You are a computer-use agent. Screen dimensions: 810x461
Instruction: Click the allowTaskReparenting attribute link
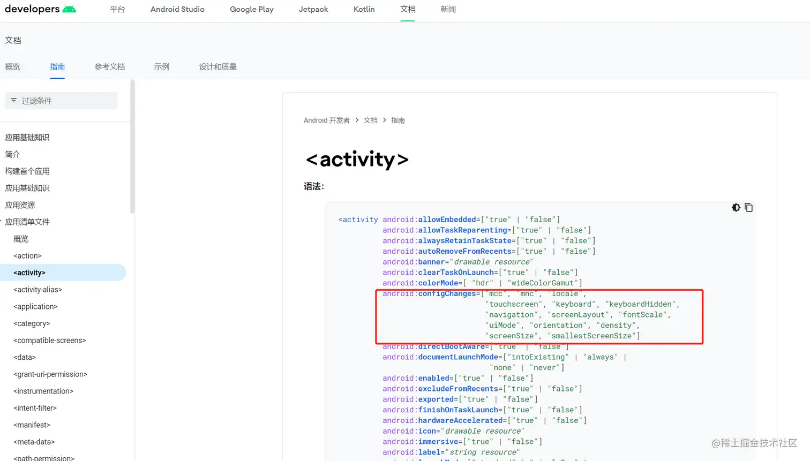click(x=462, y=230)
